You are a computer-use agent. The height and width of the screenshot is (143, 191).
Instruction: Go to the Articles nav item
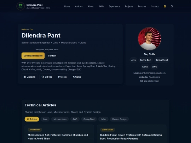[x=79, y=6]
